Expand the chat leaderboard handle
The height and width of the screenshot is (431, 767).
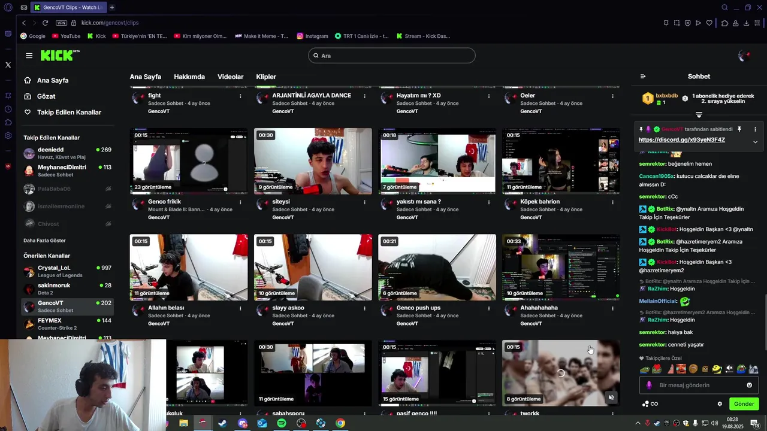tap(699, 114)
